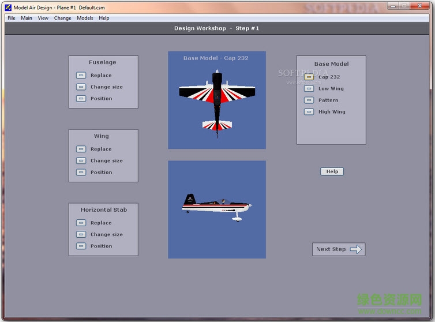Select Horizontal Stab Position option button
The image size is (435, 322).
81,246
